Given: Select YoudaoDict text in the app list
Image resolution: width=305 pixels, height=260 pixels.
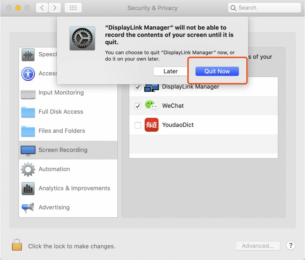Looking at the screenshot, I should (x=178, y=125).
